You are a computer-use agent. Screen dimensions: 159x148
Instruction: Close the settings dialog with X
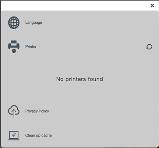[x=152, y=6]
